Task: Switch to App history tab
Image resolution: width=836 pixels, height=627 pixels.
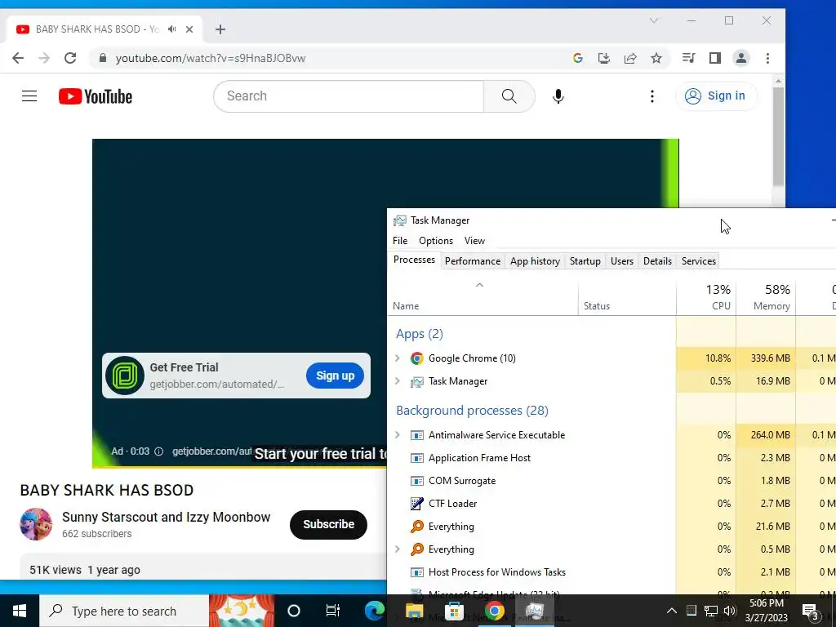Action: point(535,261)
